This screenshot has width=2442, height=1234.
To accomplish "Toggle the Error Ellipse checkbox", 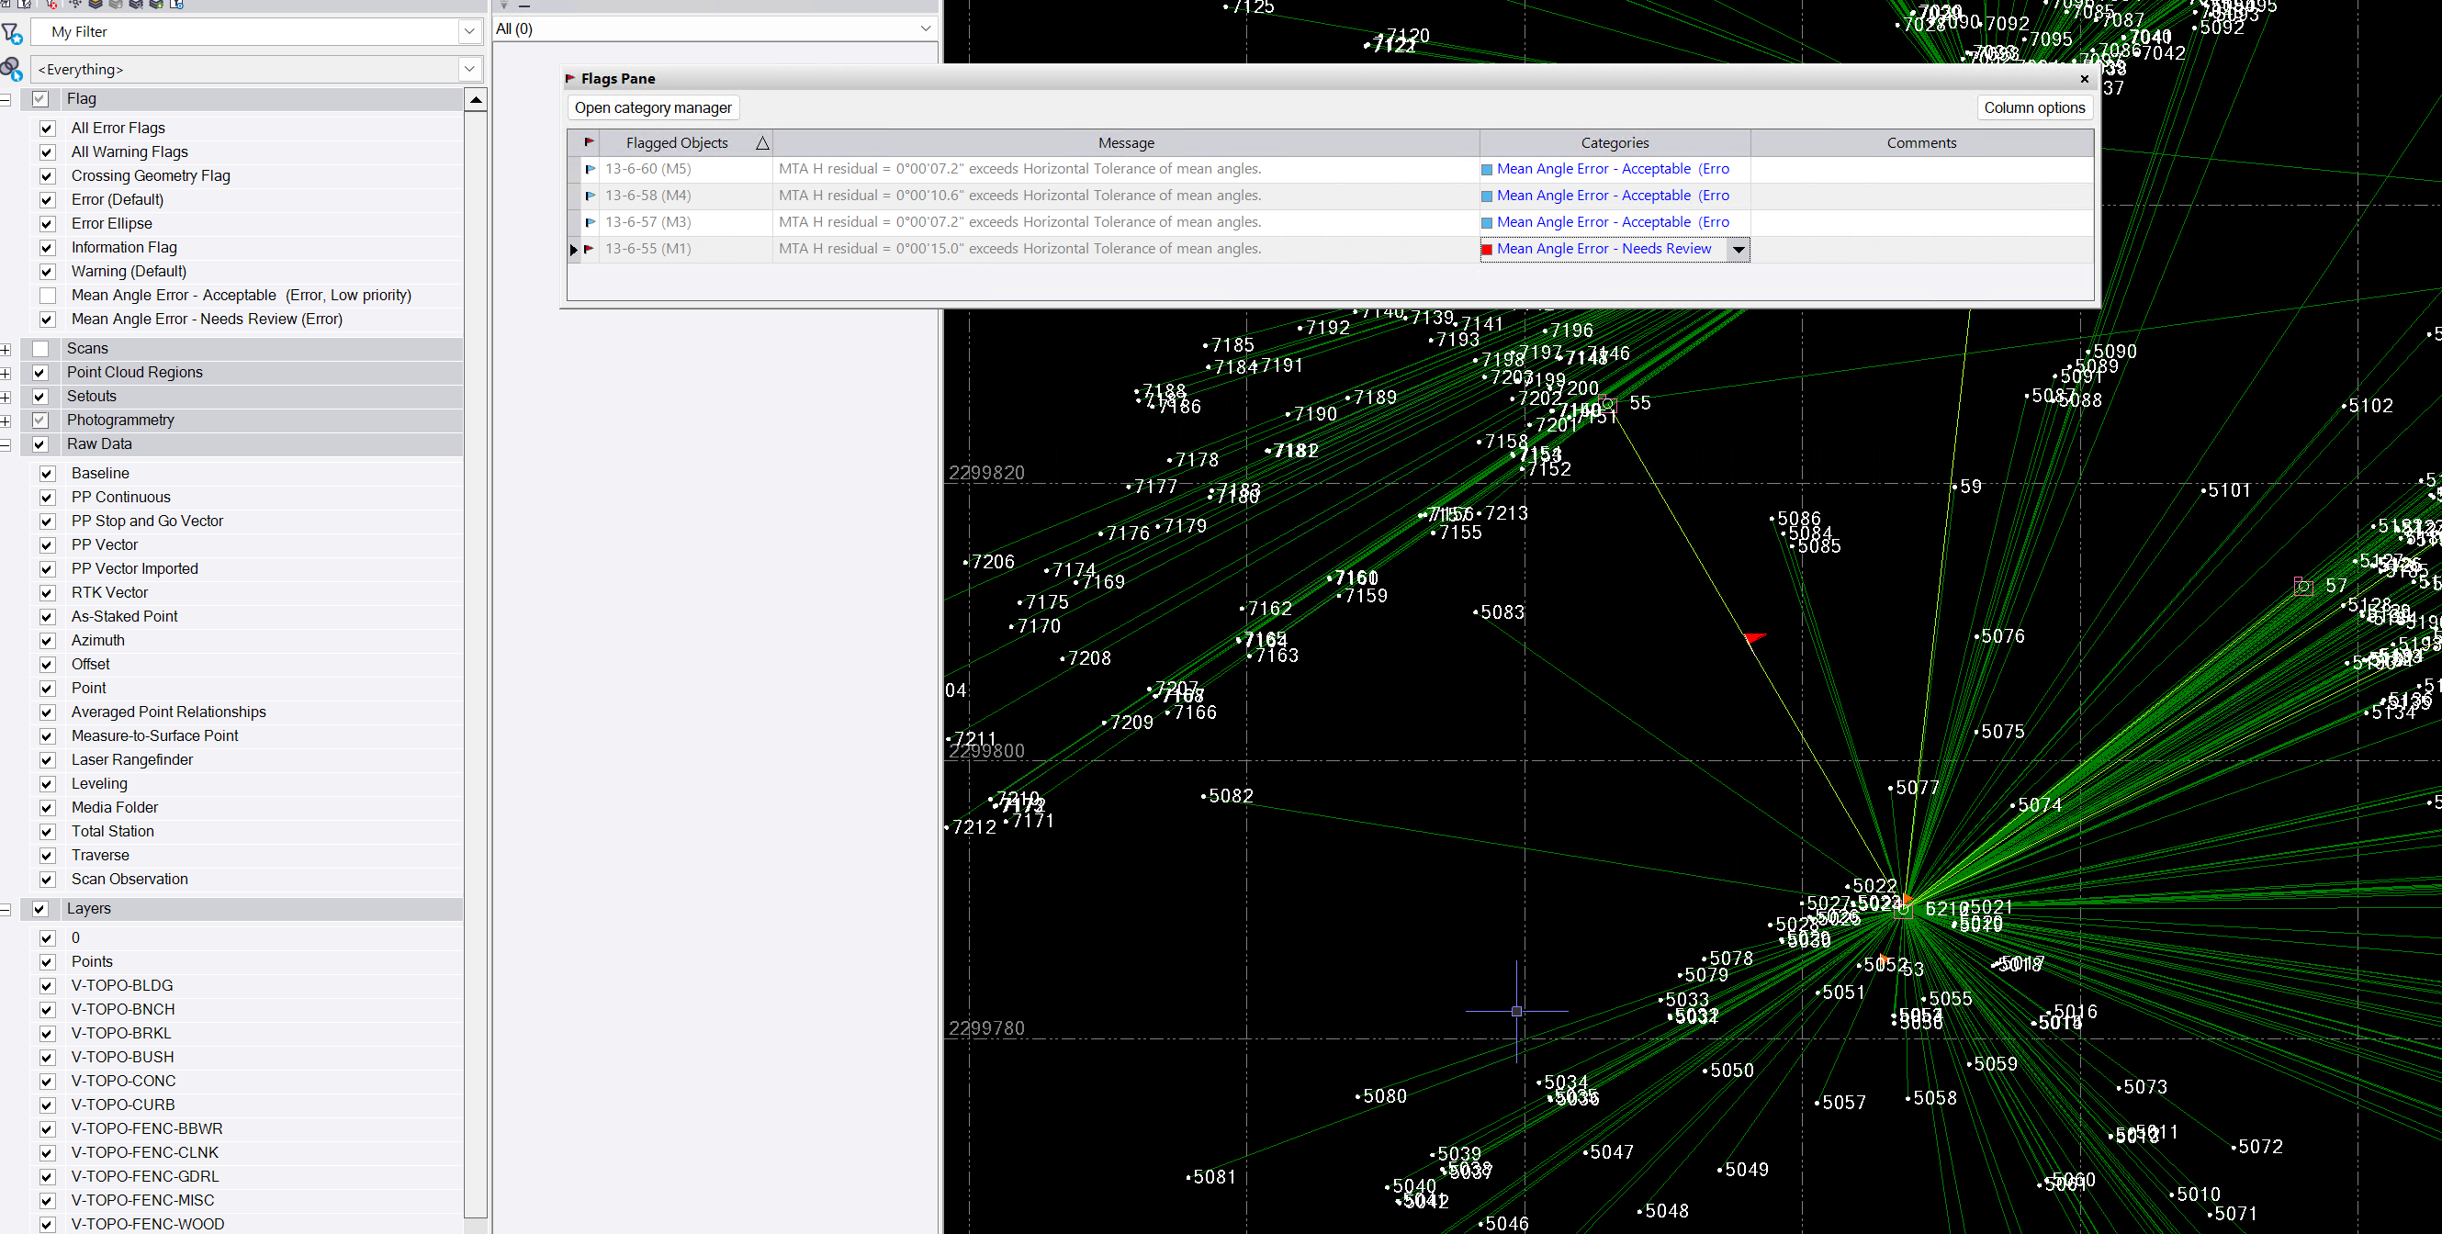I will click(x=48, y=223).
